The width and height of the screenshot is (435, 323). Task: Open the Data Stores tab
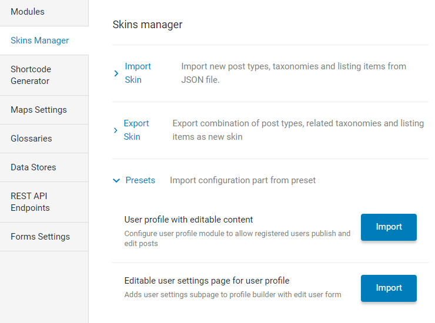click(44, 167)
